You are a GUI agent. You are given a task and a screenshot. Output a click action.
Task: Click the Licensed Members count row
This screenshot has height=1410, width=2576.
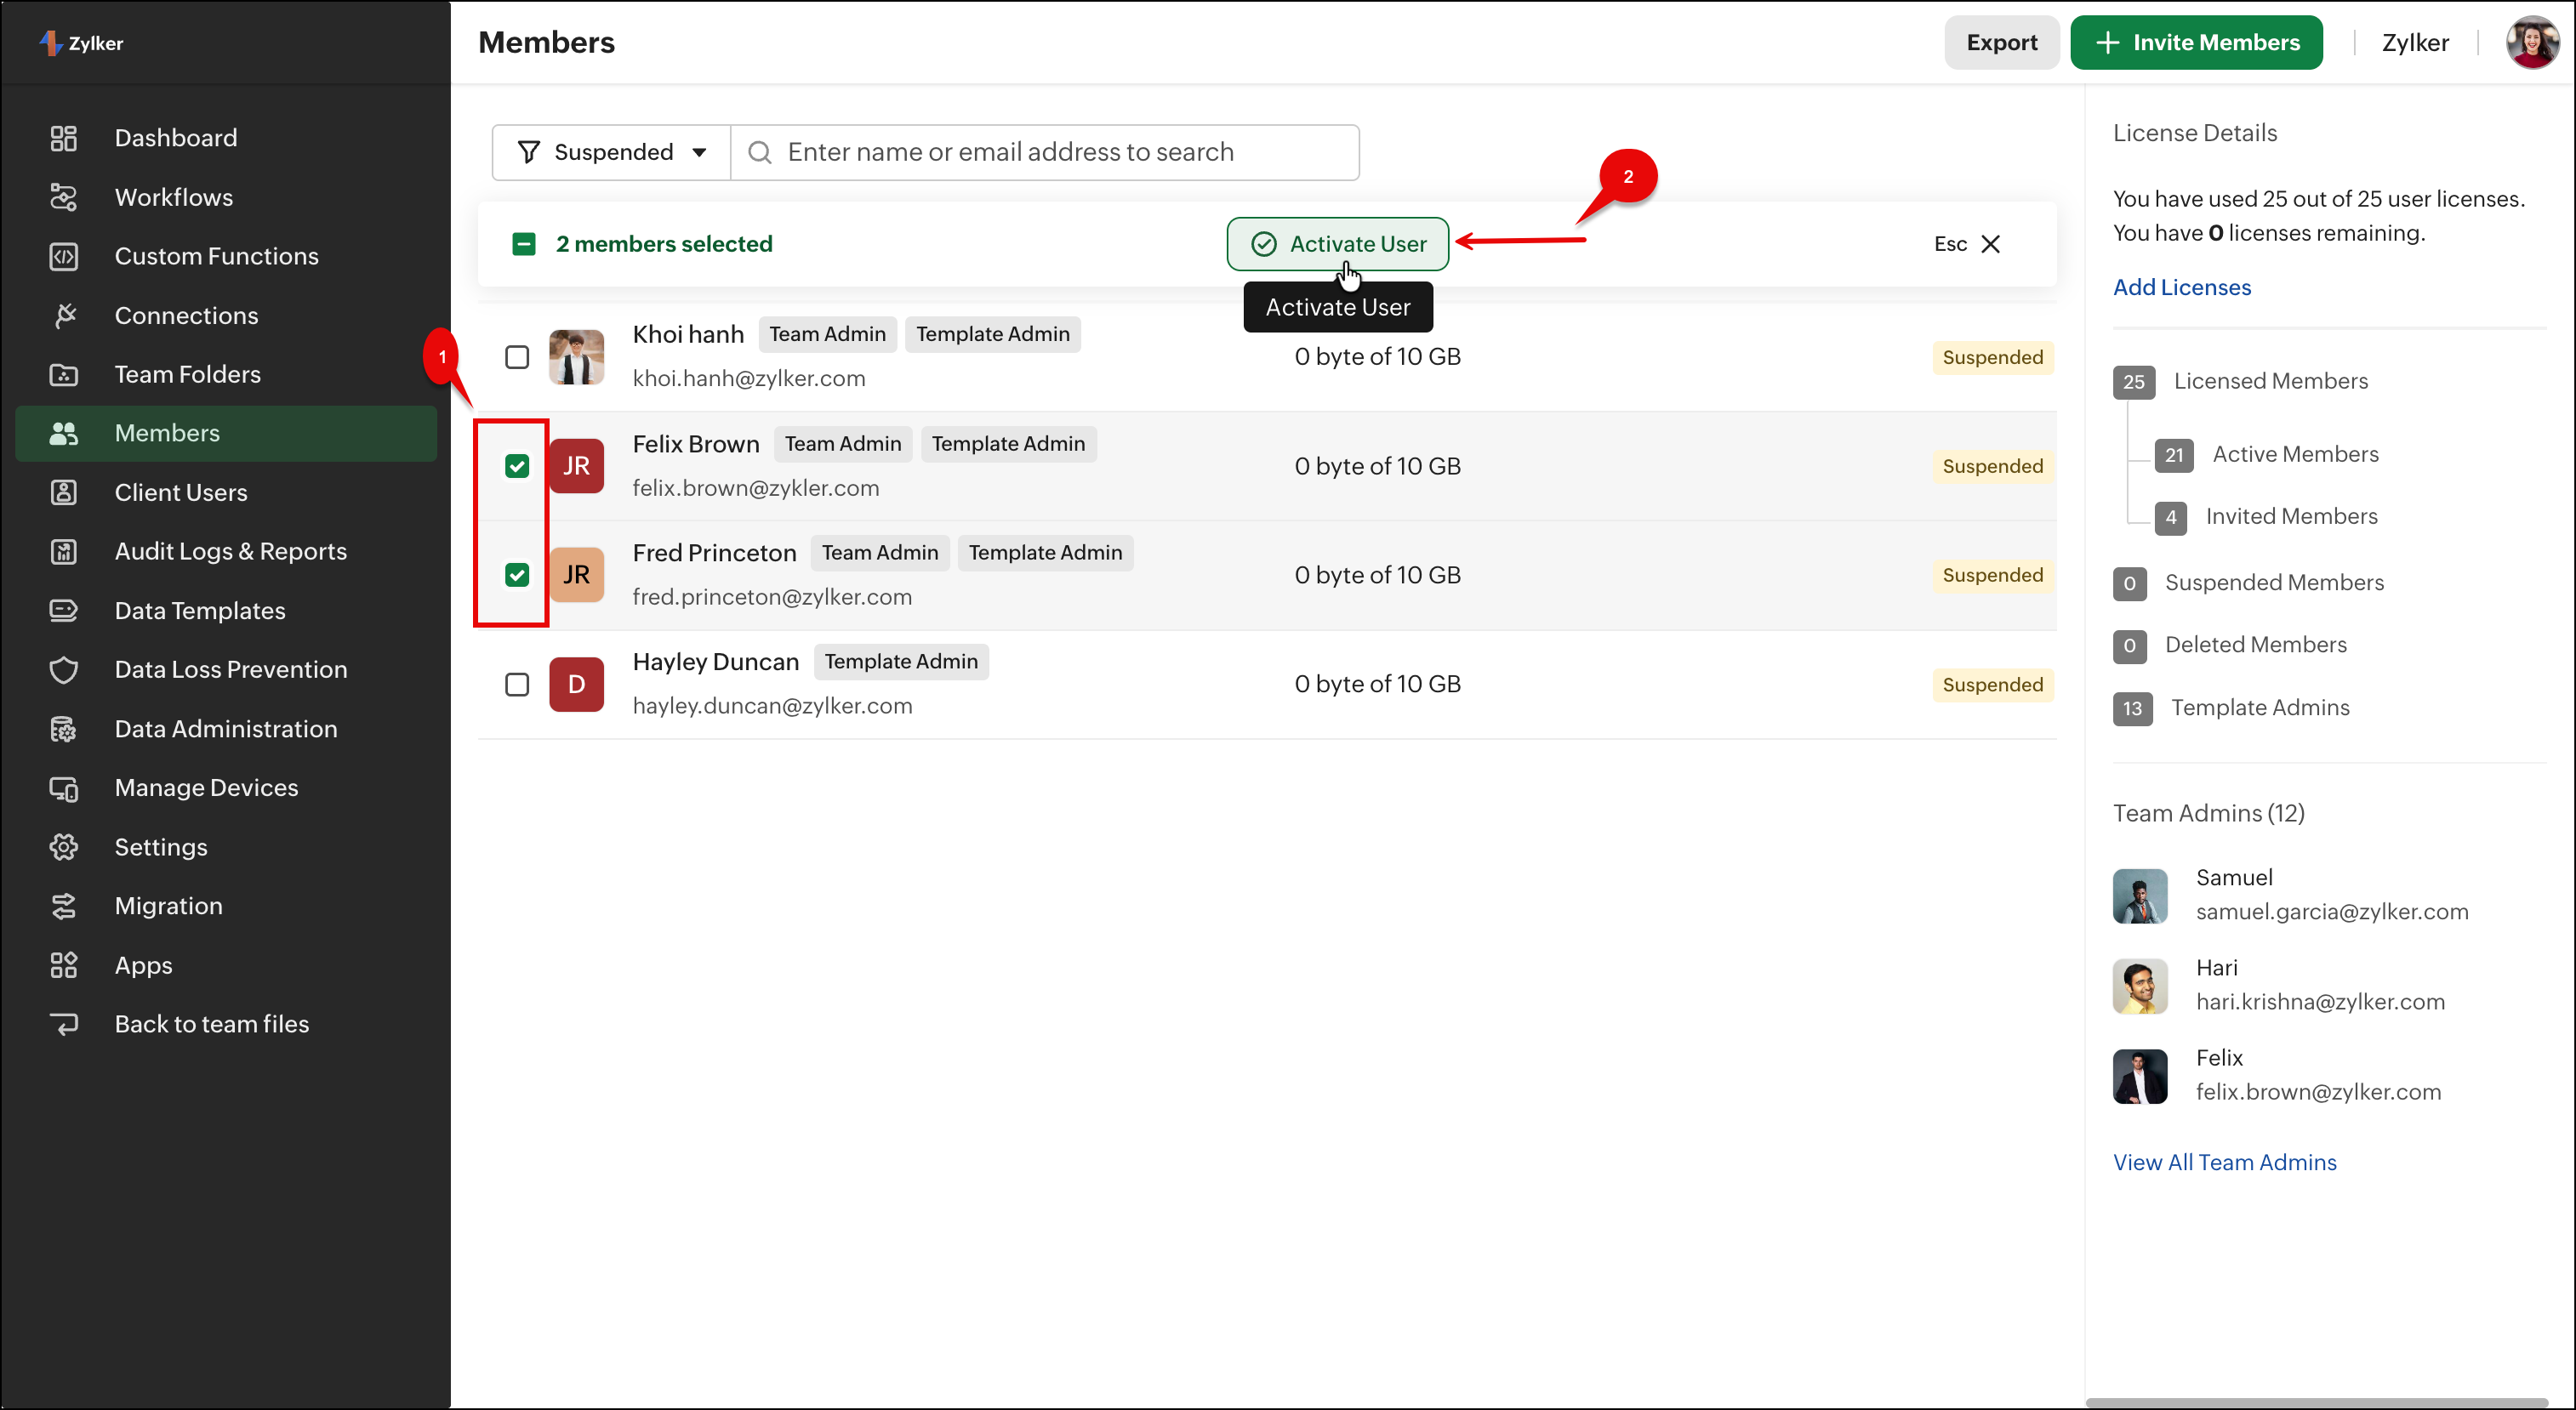coord(2241,381)
